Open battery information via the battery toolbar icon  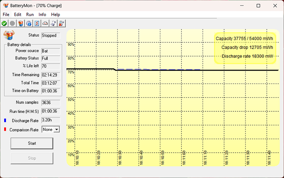click(x=21, y=23)
